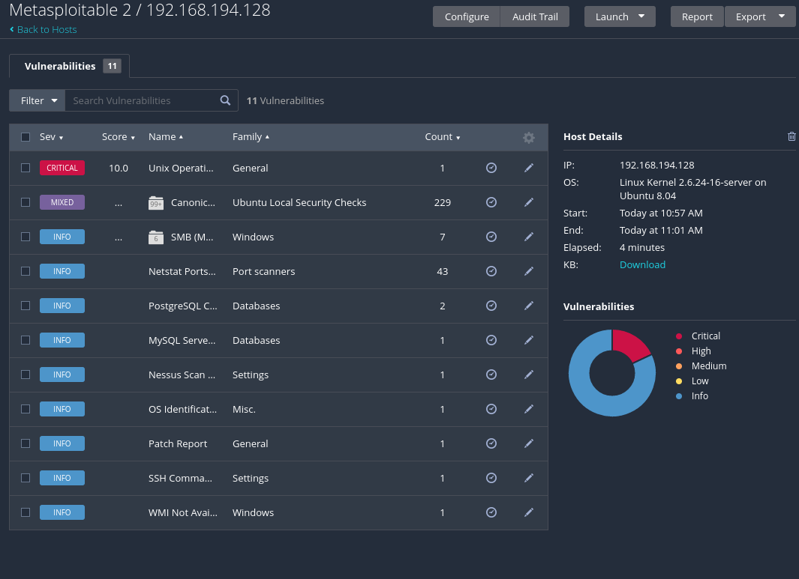This screenshot has width=799, height=579.
Task: Download the KB file
Action: (642, 264)
